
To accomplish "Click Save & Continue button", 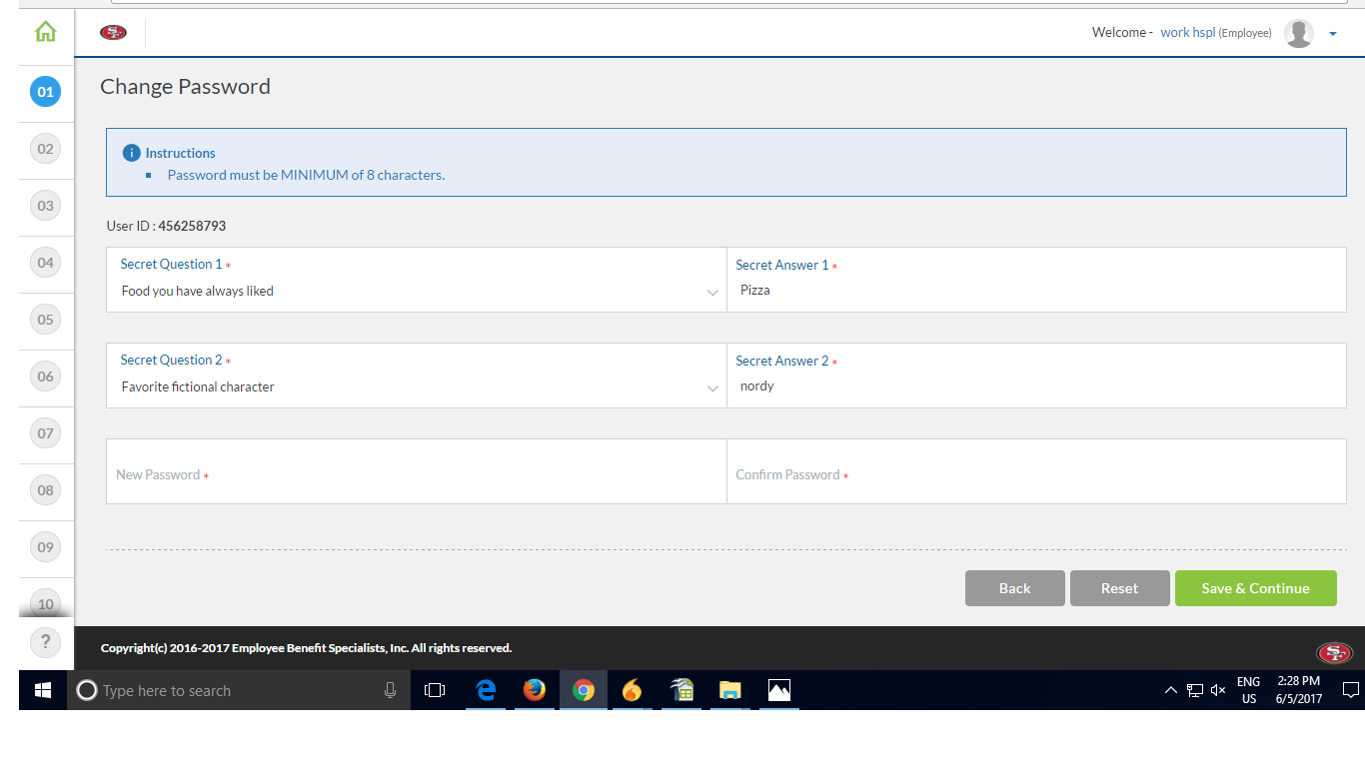I will (1255, 588).
